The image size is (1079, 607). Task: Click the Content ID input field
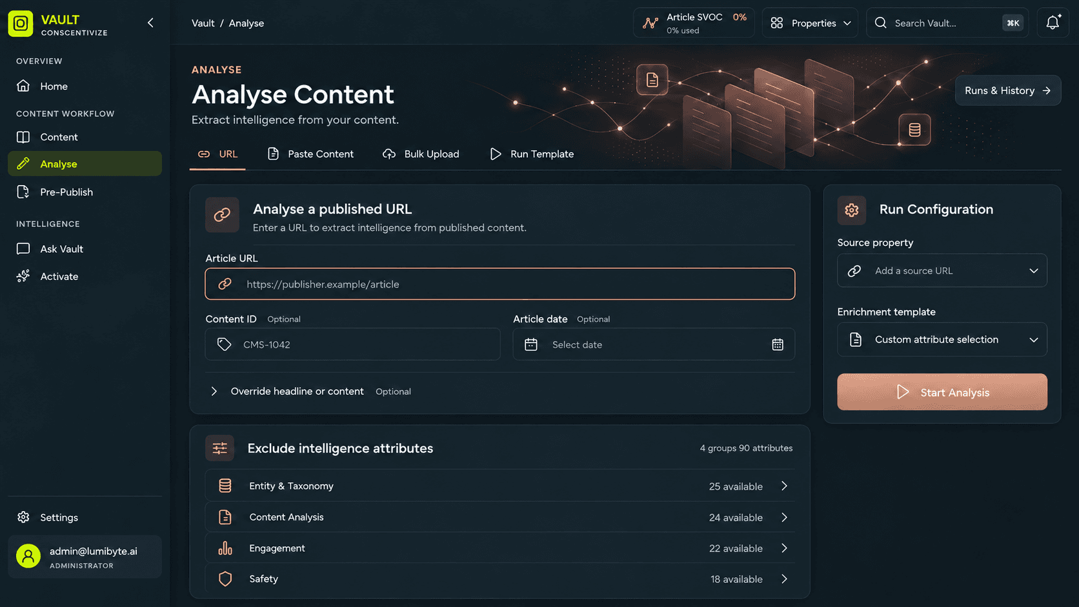click(x=353, y=344)
